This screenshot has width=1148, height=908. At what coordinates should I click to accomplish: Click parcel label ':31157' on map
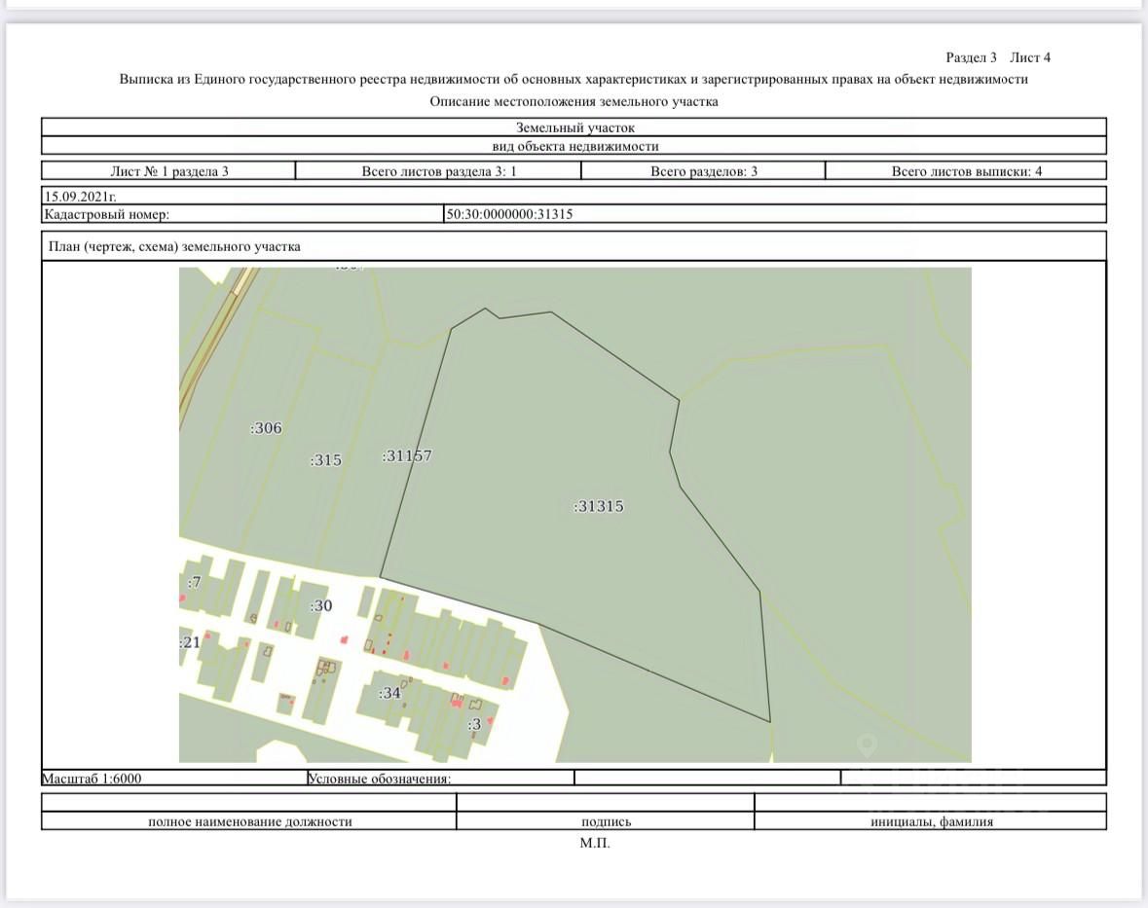(x=407, y=455)
